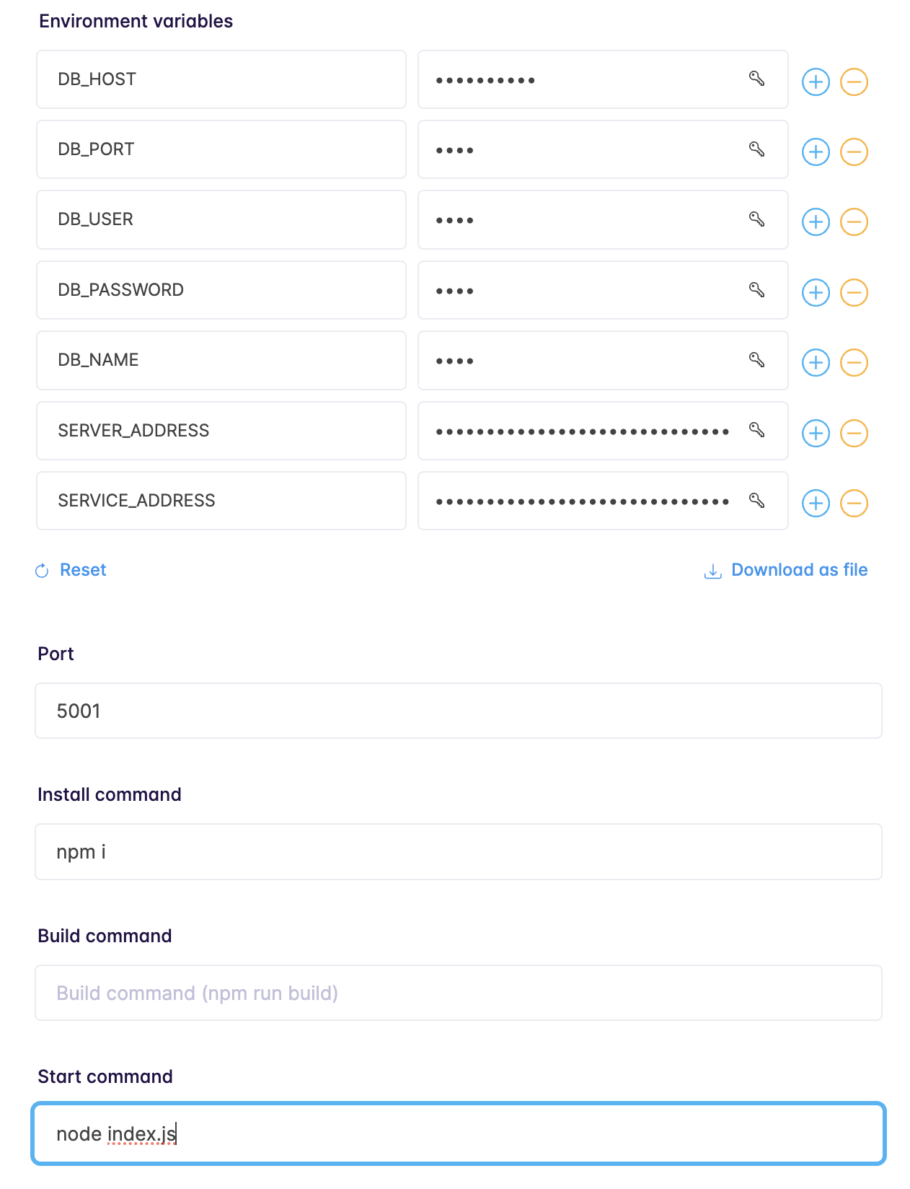The height and width of the screenshot is (1189, 910).
Task: Focus the Port field showing 5001
Action: [x=459, y=711]
